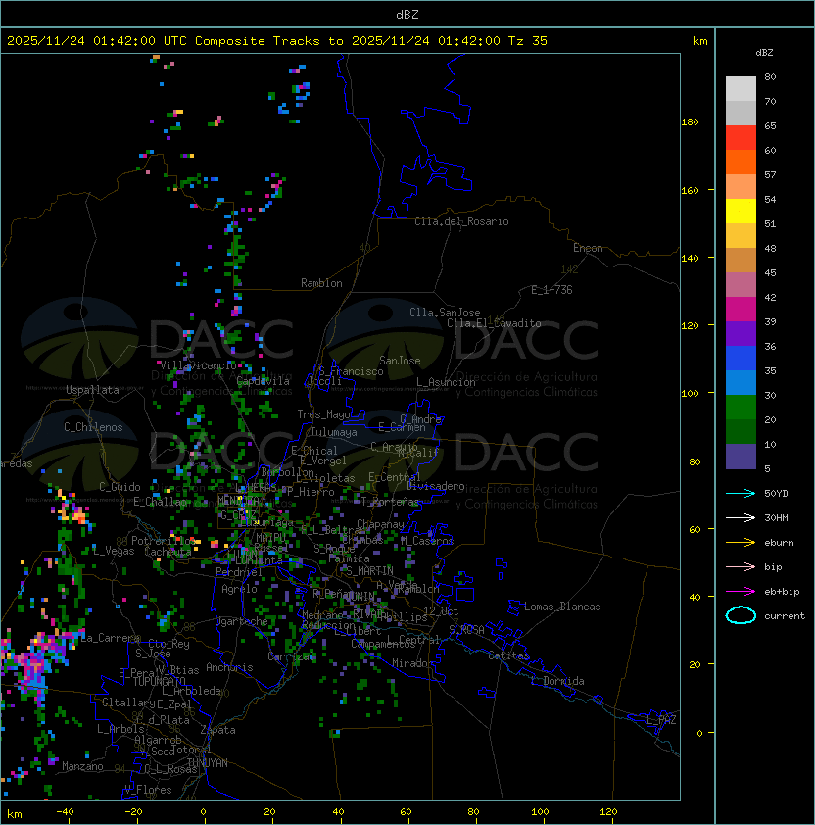The width and height of the screenshot is (815, 825).
Task: Click the orange-yellow echo cluster near C_Guido
Action: [x=72, y=510]
